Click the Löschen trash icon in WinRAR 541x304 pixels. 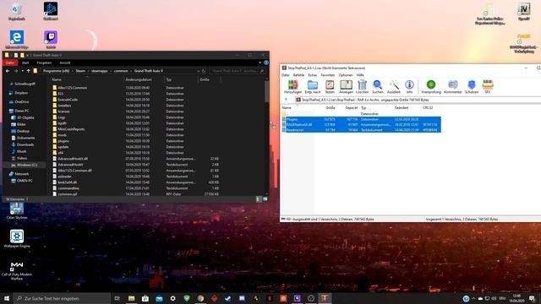coord(362,86)
